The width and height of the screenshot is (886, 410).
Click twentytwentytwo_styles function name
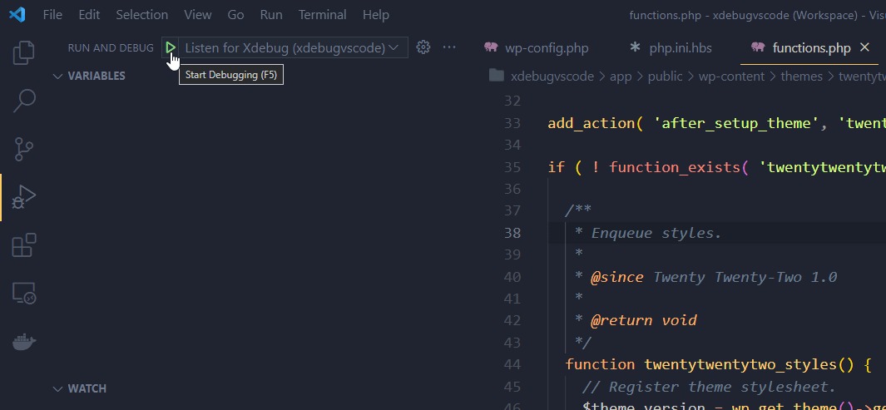(x=740, y=364)
